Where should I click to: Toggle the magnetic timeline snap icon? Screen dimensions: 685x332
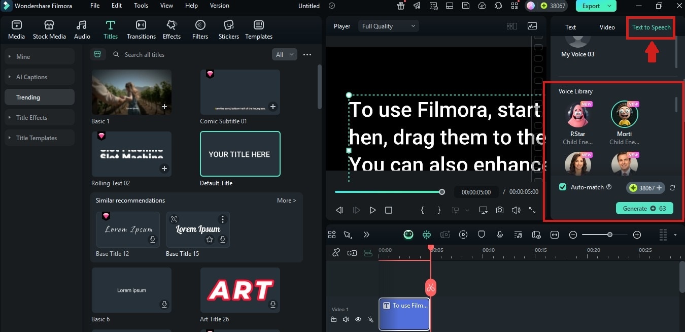pos(368,253)
